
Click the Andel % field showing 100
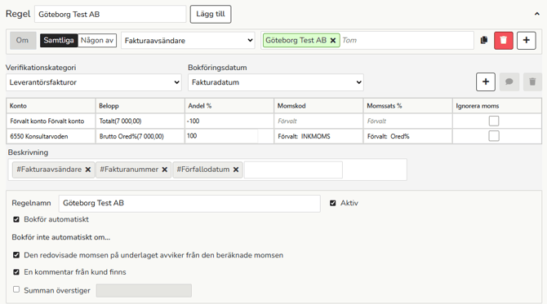point(229,136)
